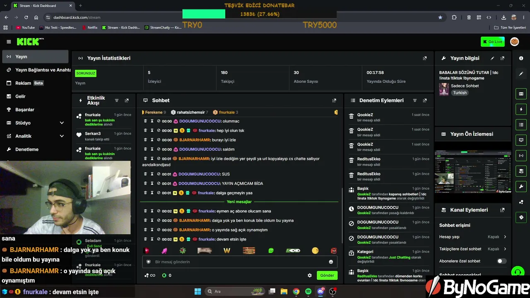
Task: Click the pencil edit icon in right sidebar
Action: tap(521, 74)
